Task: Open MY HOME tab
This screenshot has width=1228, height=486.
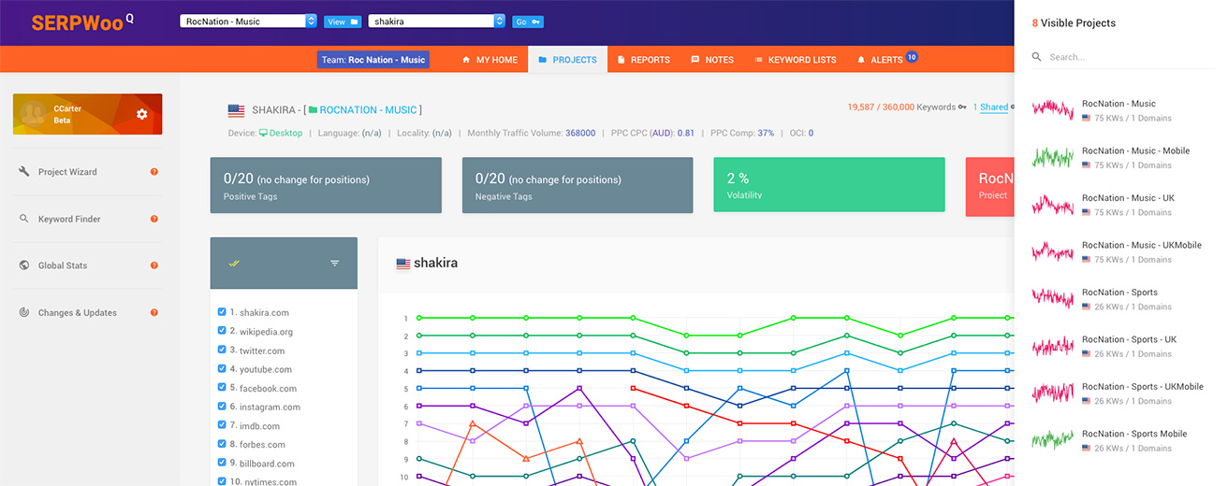Action: click(490, 60)
